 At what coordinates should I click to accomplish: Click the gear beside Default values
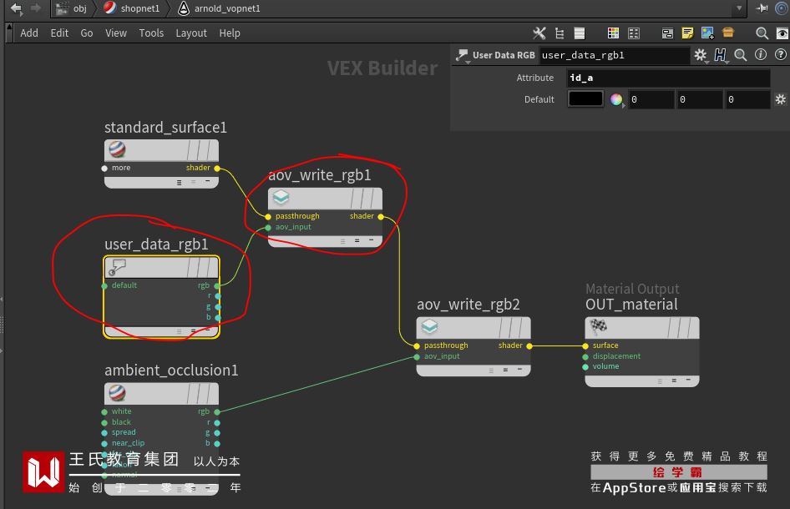(x=781, y=99)
